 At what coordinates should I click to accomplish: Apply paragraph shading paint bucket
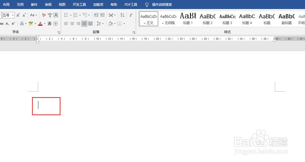110,24
